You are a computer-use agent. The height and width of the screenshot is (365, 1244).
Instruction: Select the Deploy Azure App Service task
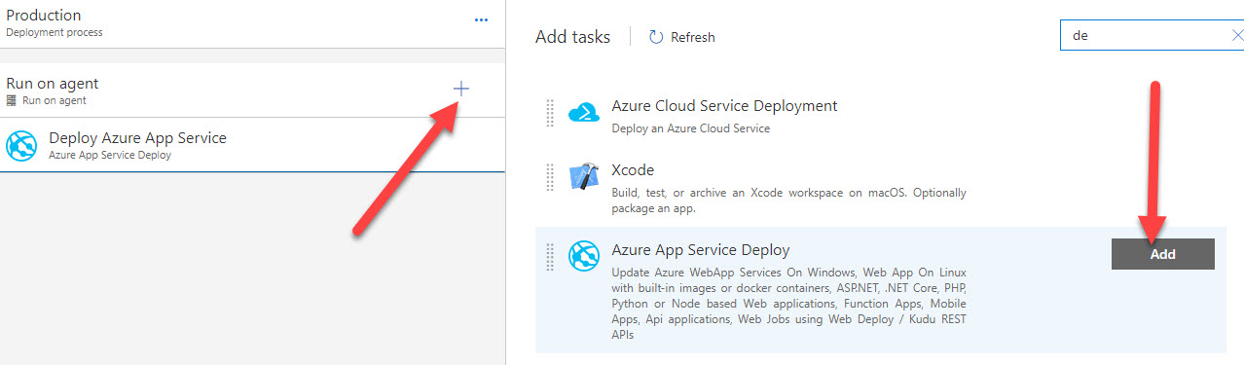(252, 145)
